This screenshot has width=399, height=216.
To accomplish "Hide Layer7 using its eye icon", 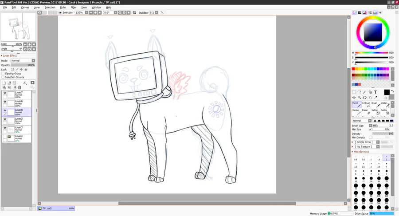I will (5, 93).
